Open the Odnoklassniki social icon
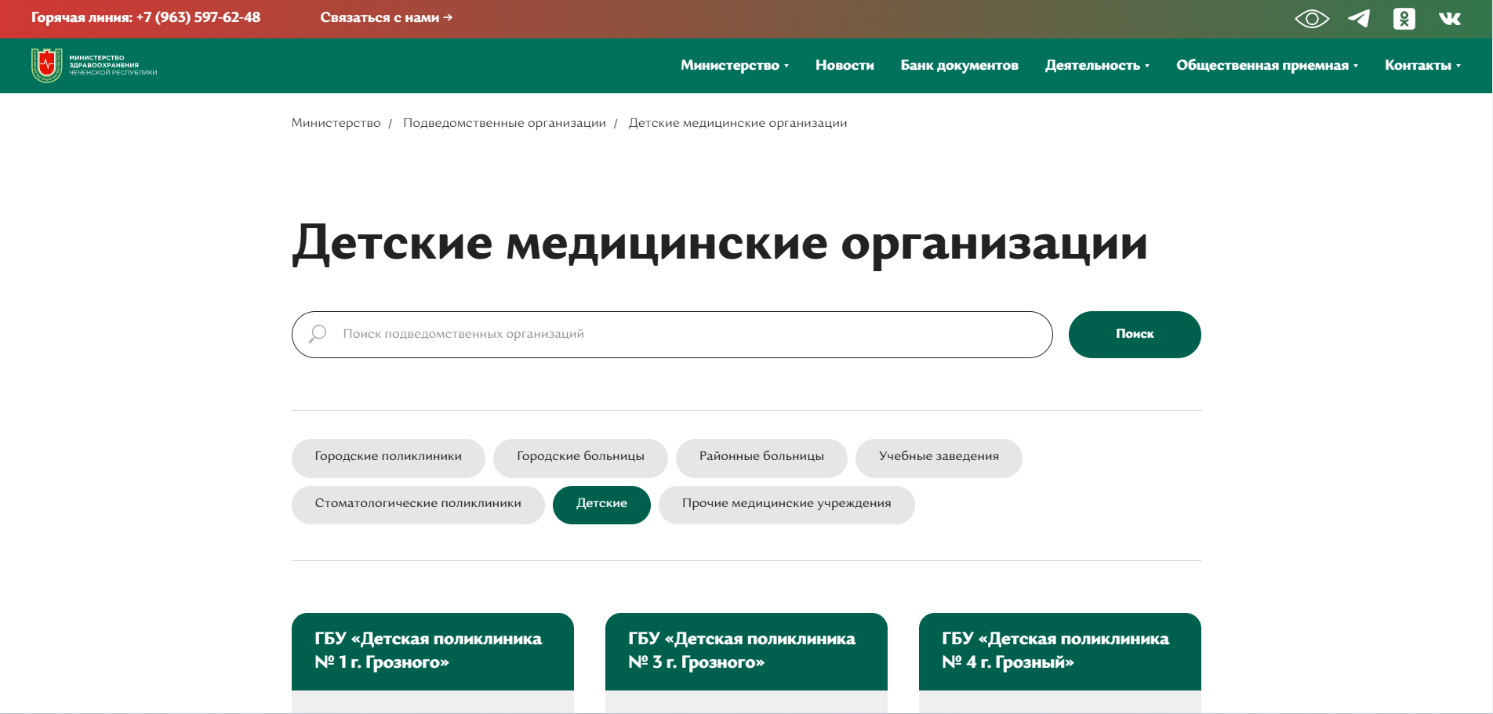The width and height of the screenshot is (1493, 714). (x=1404, y=19)
